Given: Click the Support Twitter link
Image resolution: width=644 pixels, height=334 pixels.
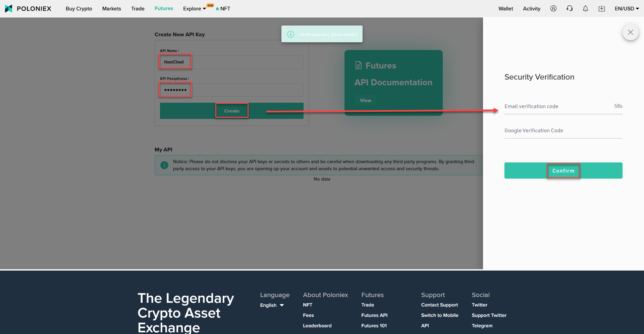Looking at the screenshot, I should (x=489, y=315).
